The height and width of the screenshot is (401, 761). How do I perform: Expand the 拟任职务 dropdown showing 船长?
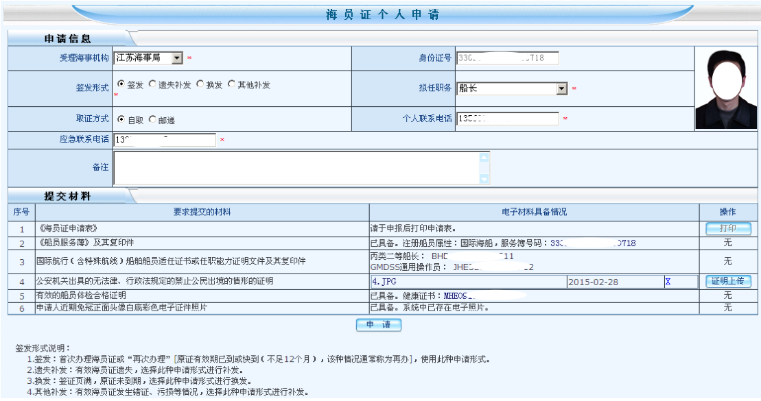pyautogui.click(x=561, y=88)
